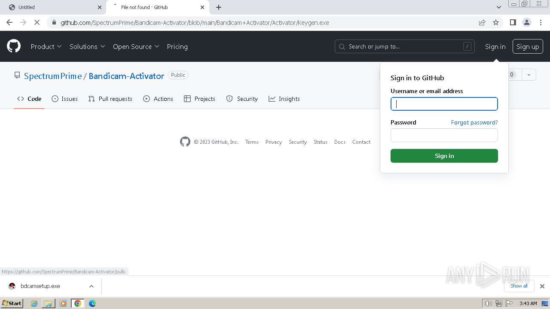Image resolution: width=550 pixels, height=309 pixels.
Task: Go back using browser back arrow
Action: click(9, 22)
